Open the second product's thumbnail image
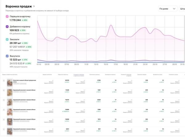185x139 pixels. (10, 92)
